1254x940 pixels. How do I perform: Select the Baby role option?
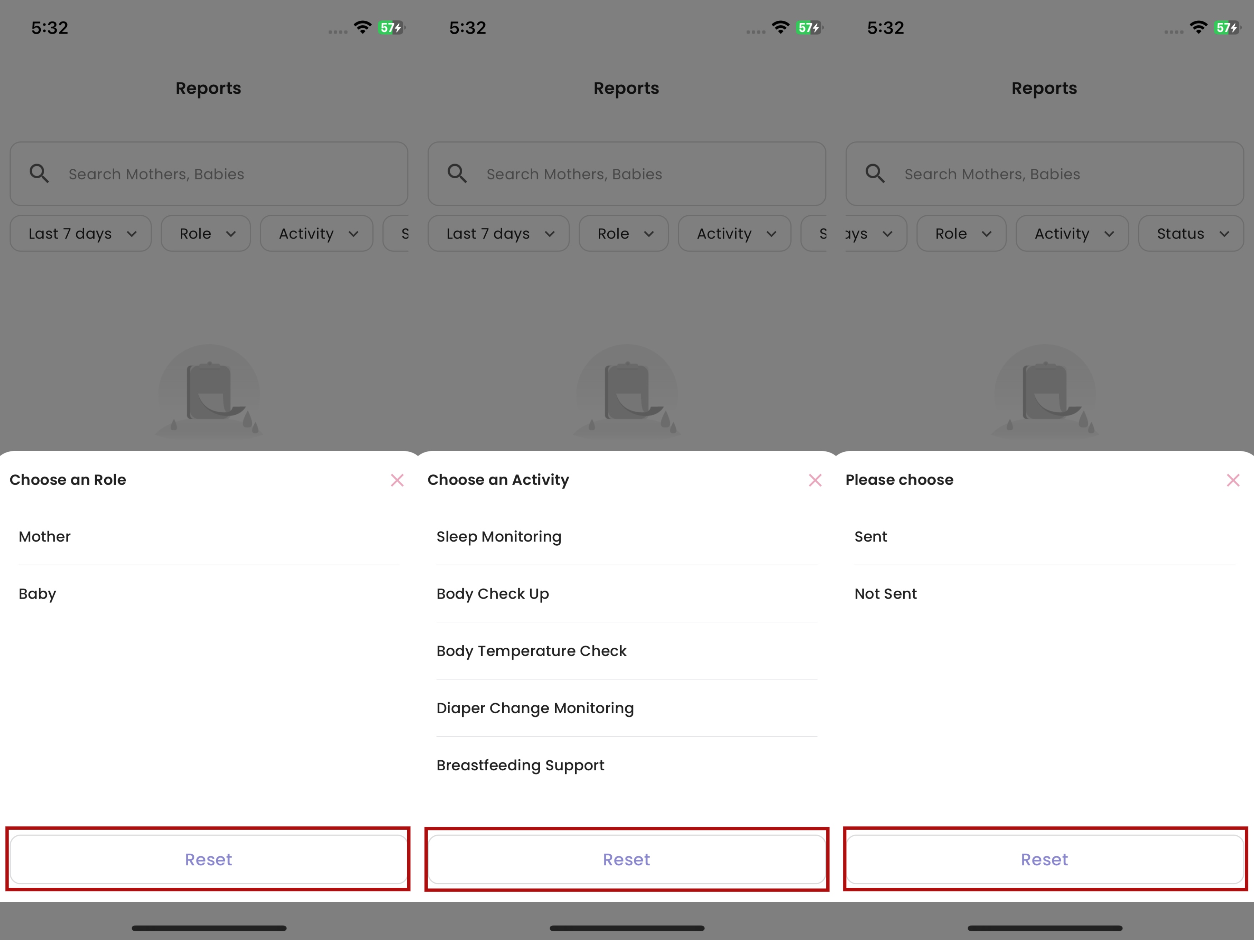pos(37,594)
